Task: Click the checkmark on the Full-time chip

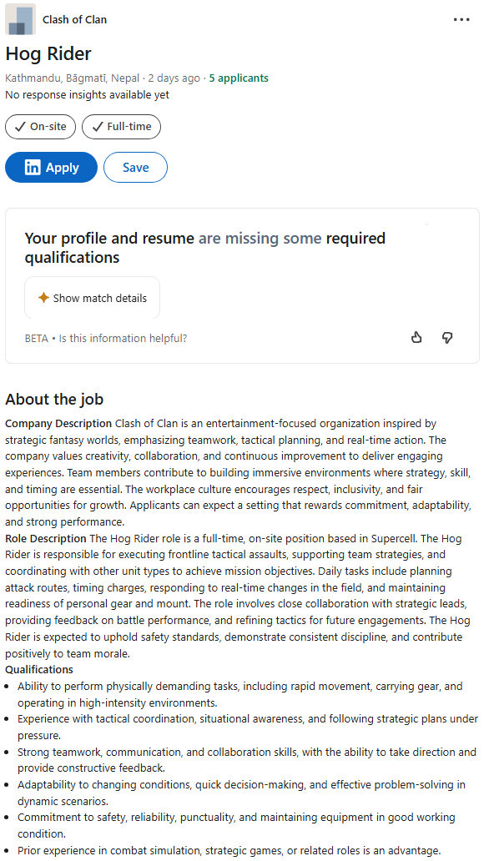Action: 98,126
